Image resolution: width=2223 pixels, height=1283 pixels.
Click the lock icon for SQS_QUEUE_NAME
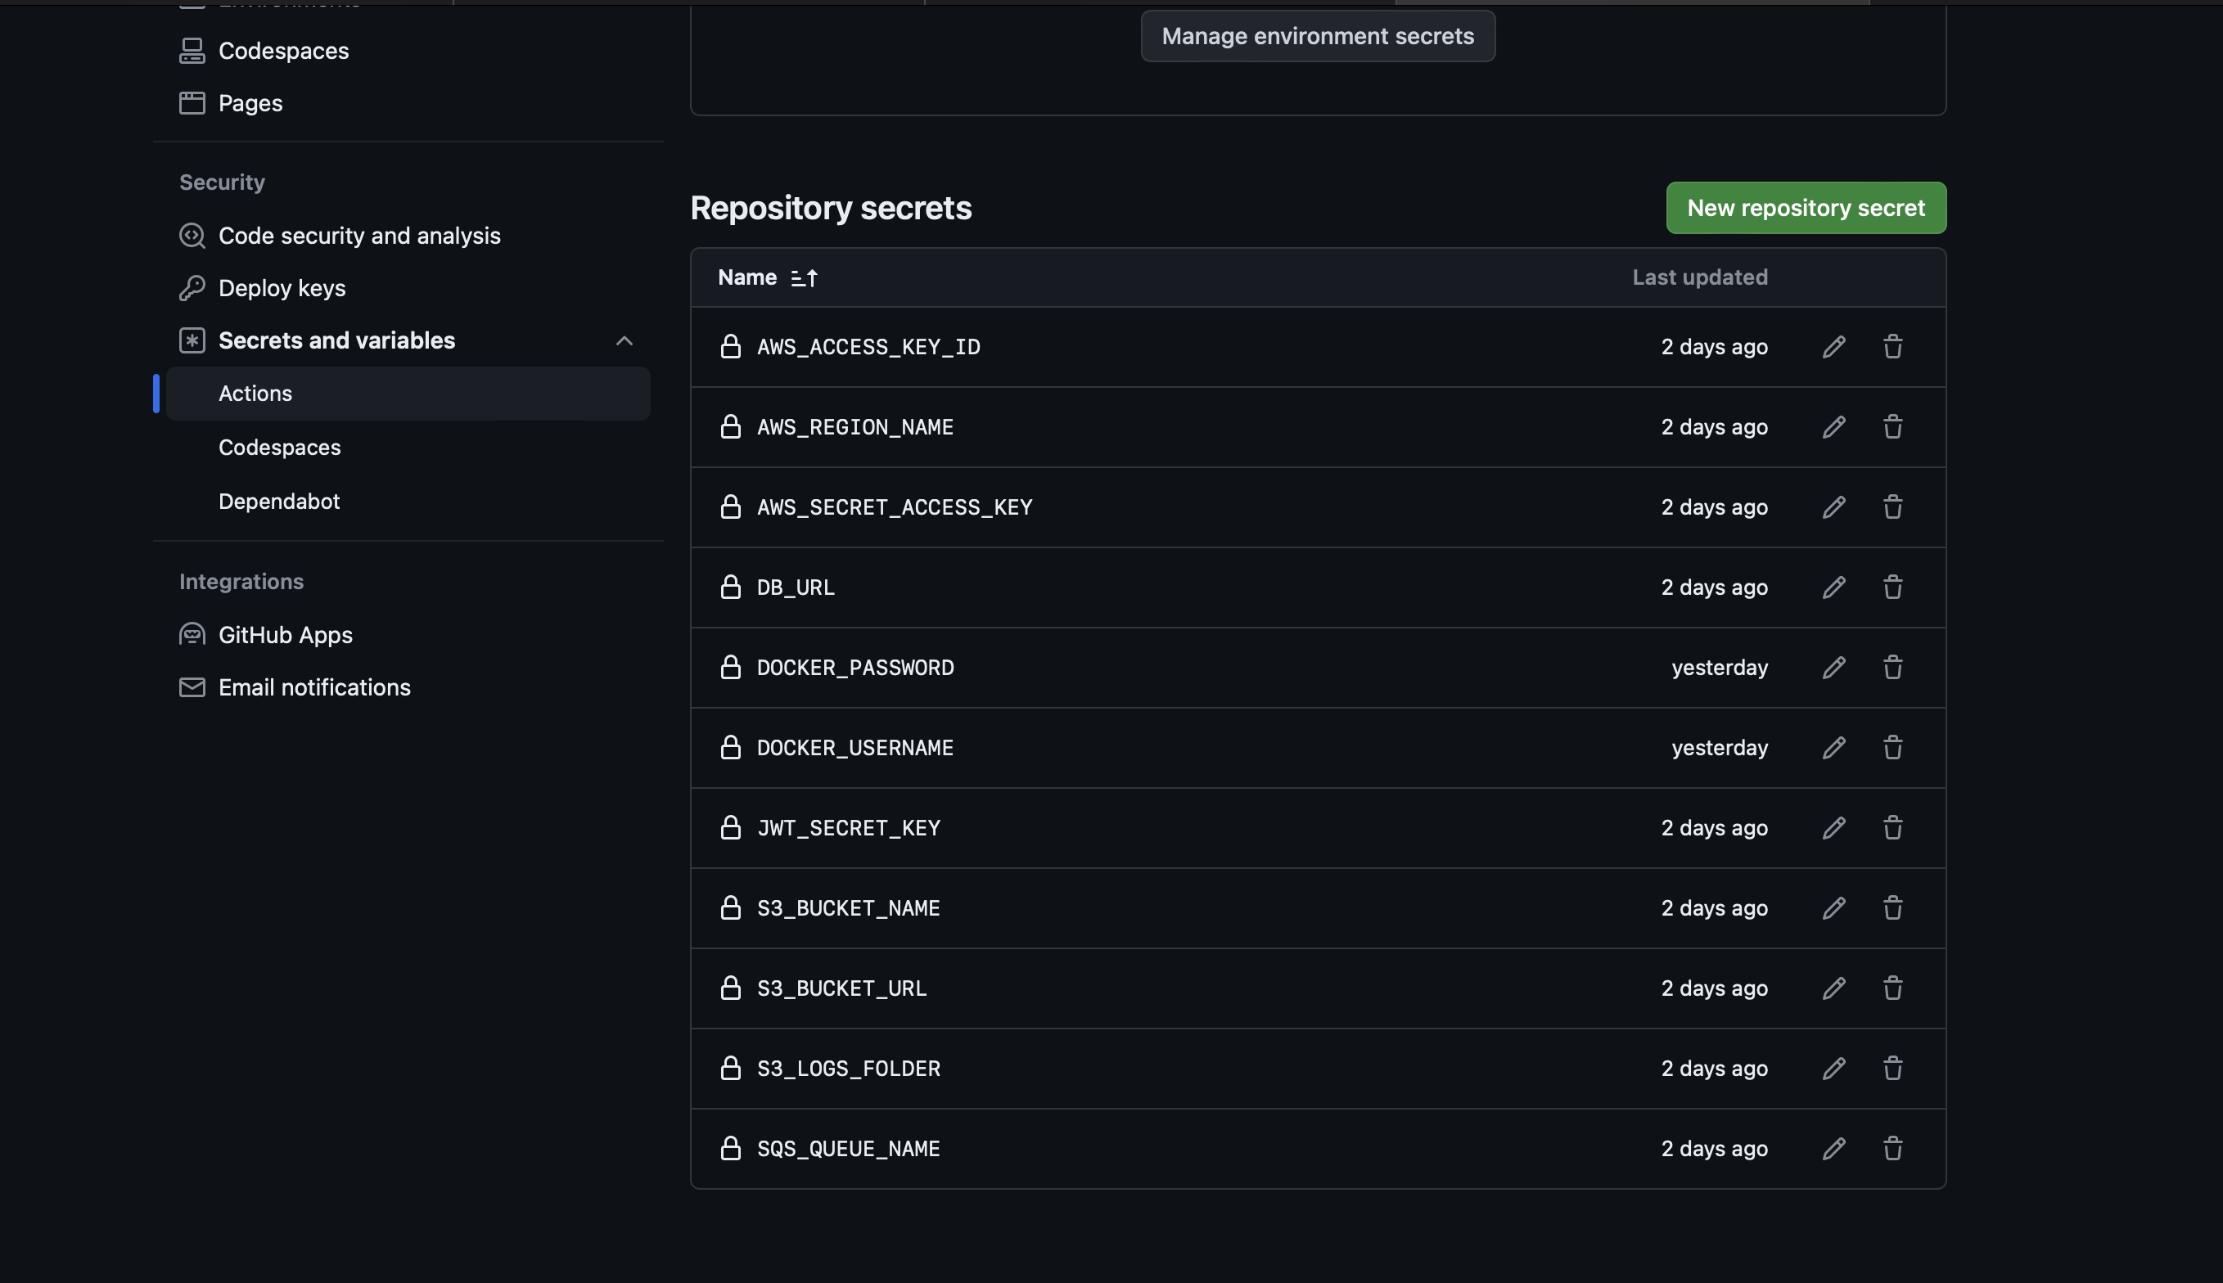tap(730, 1149)
